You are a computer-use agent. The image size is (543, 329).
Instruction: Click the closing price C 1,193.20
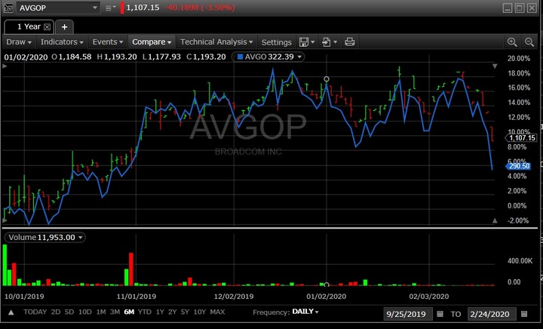pos(207,57)
